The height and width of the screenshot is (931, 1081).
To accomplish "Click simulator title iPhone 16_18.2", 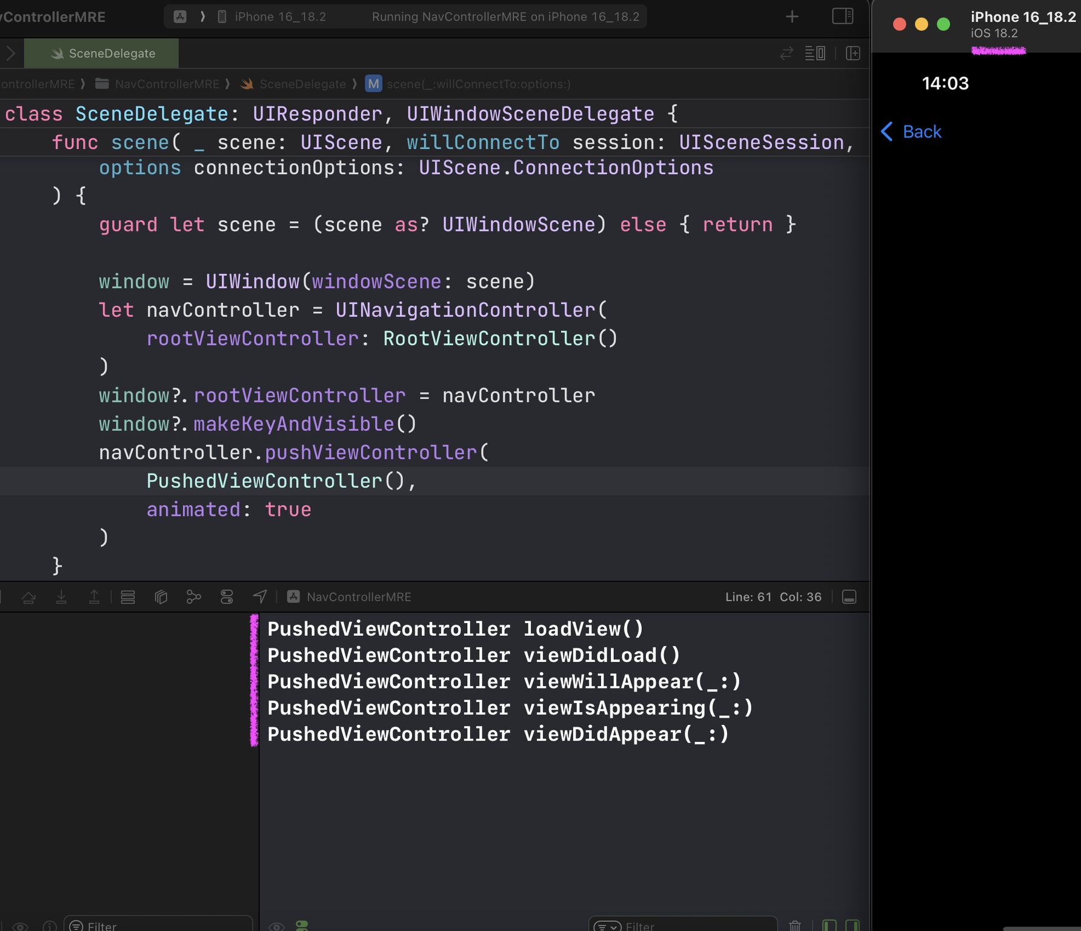I will (1023, 17).
